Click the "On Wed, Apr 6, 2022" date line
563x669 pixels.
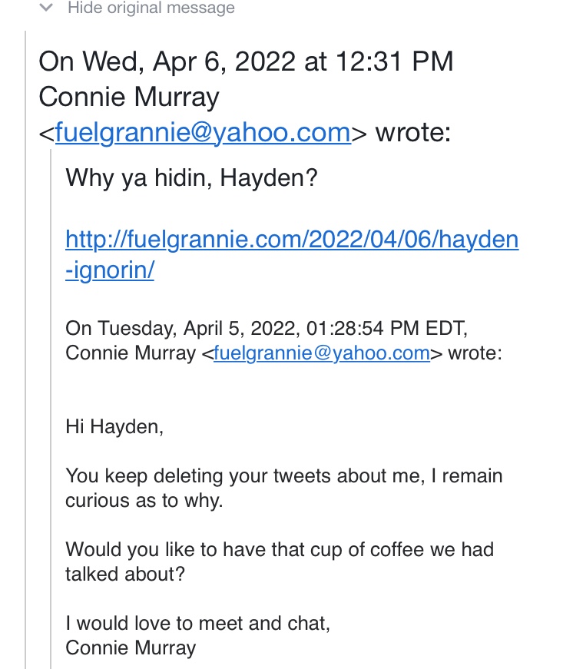click(x=246, y=61)
